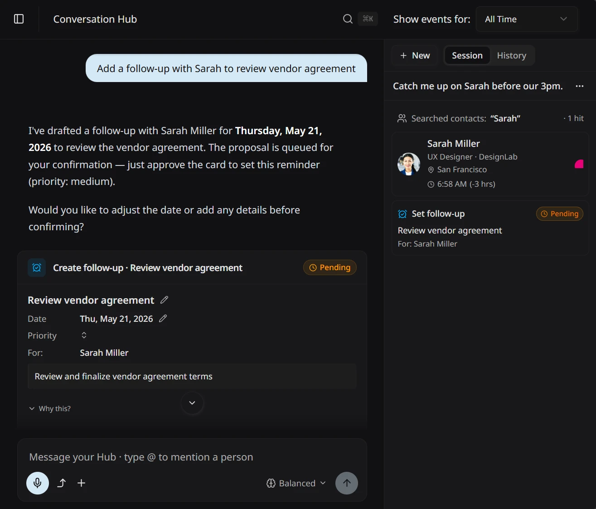Click 'UX Designer · DesignLab' text
The height and width of the screenshot is (509, 596).
coord(472,157)
